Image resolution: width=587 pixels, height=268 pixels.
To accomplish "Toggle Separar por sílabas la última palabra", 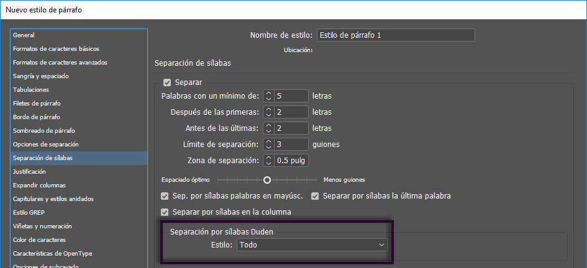I will point(315,196).
